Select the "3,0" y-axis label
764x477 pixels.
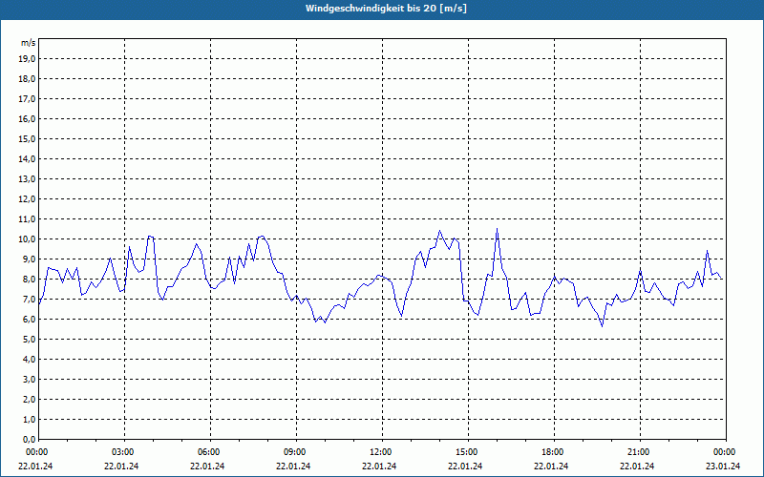[30, 379]
